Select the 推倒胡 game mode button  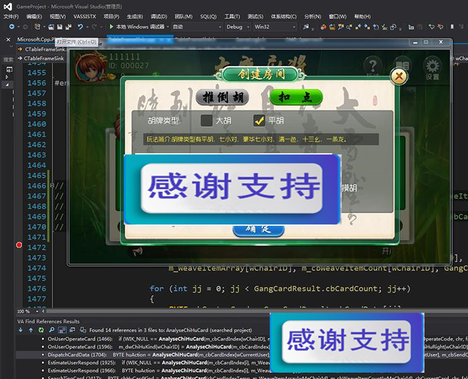(x=222, y=97)
